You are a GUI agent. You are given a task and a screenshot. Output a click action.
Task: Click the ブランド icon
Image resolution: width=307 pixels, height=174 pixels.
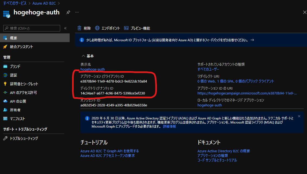point(5,67)
